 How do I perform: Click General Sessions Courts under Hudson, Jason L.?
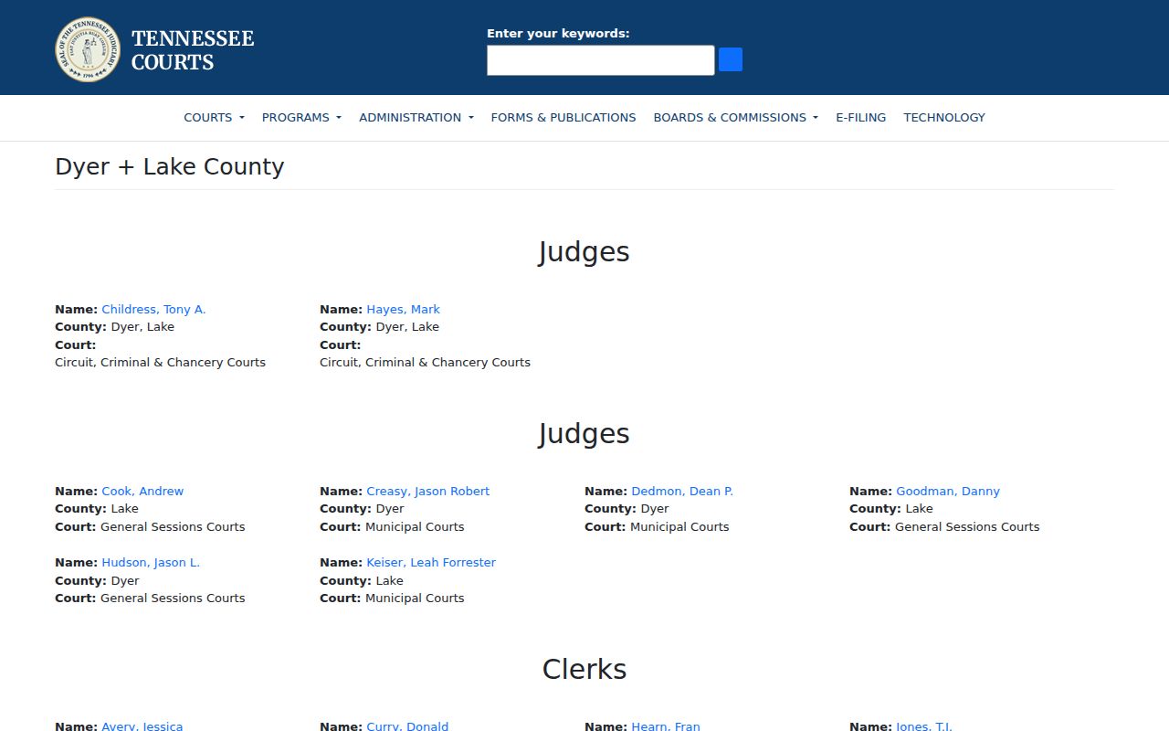[173, 598]
